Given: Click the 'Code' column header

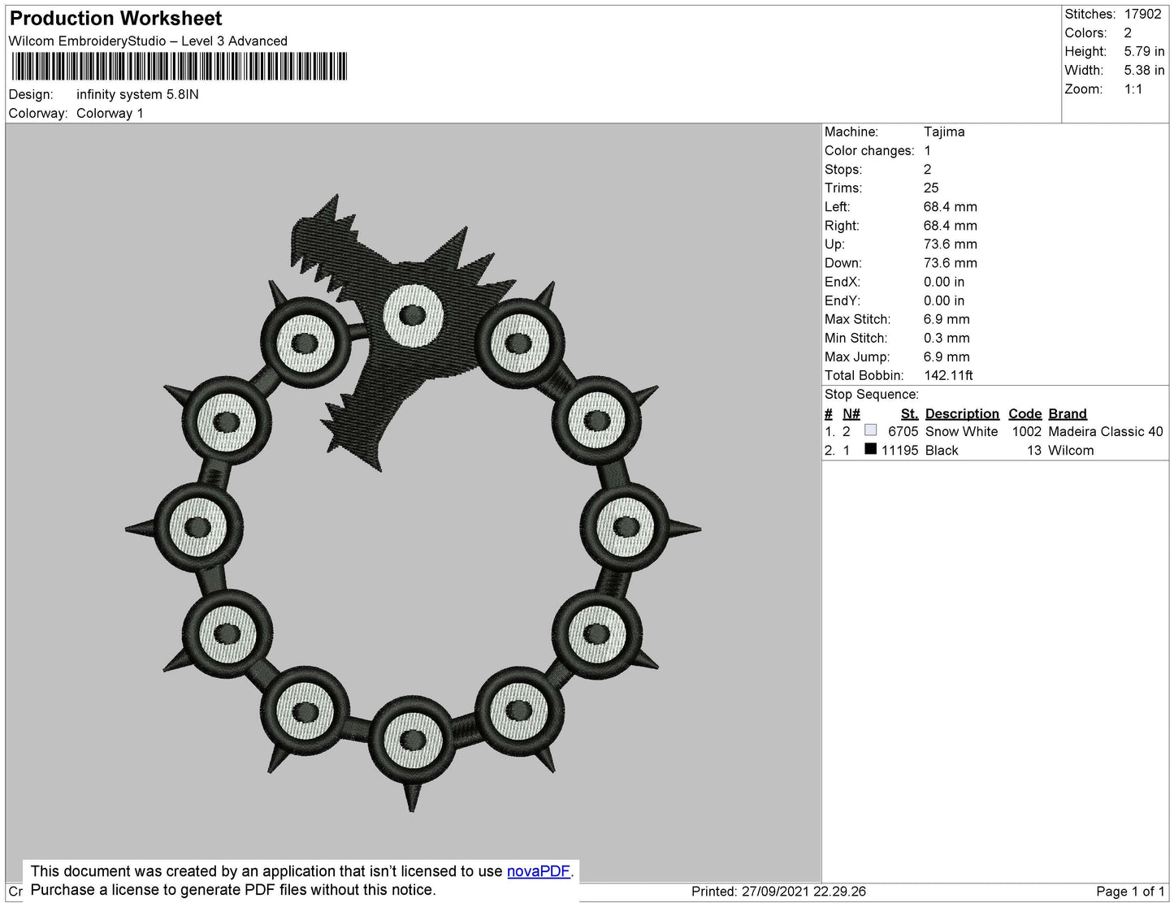Looking at the screenshot, I should pyautogui.click(x=1025, y=414).
